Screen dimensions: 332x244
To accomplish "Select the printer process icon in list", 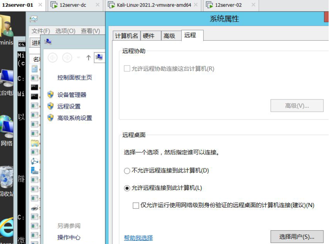I will [35, 207].
